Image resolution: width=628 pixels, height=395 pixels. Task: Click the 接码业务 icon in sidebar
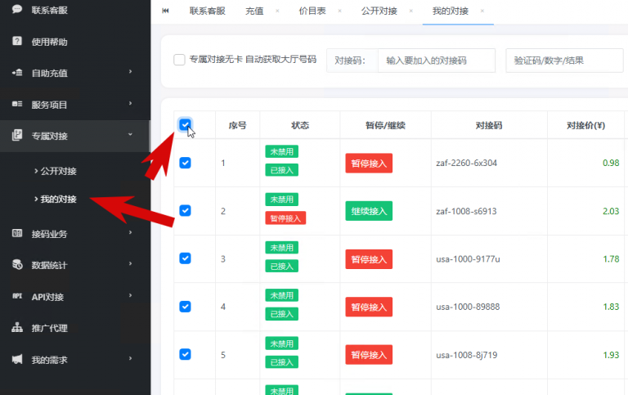click(x=17, y=233)
